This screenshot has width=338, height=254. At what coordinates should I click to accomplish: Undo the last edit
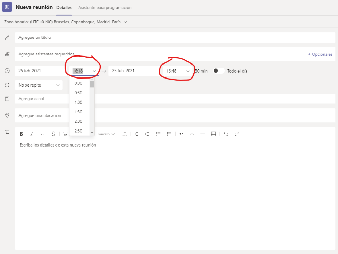click(226, 134)
